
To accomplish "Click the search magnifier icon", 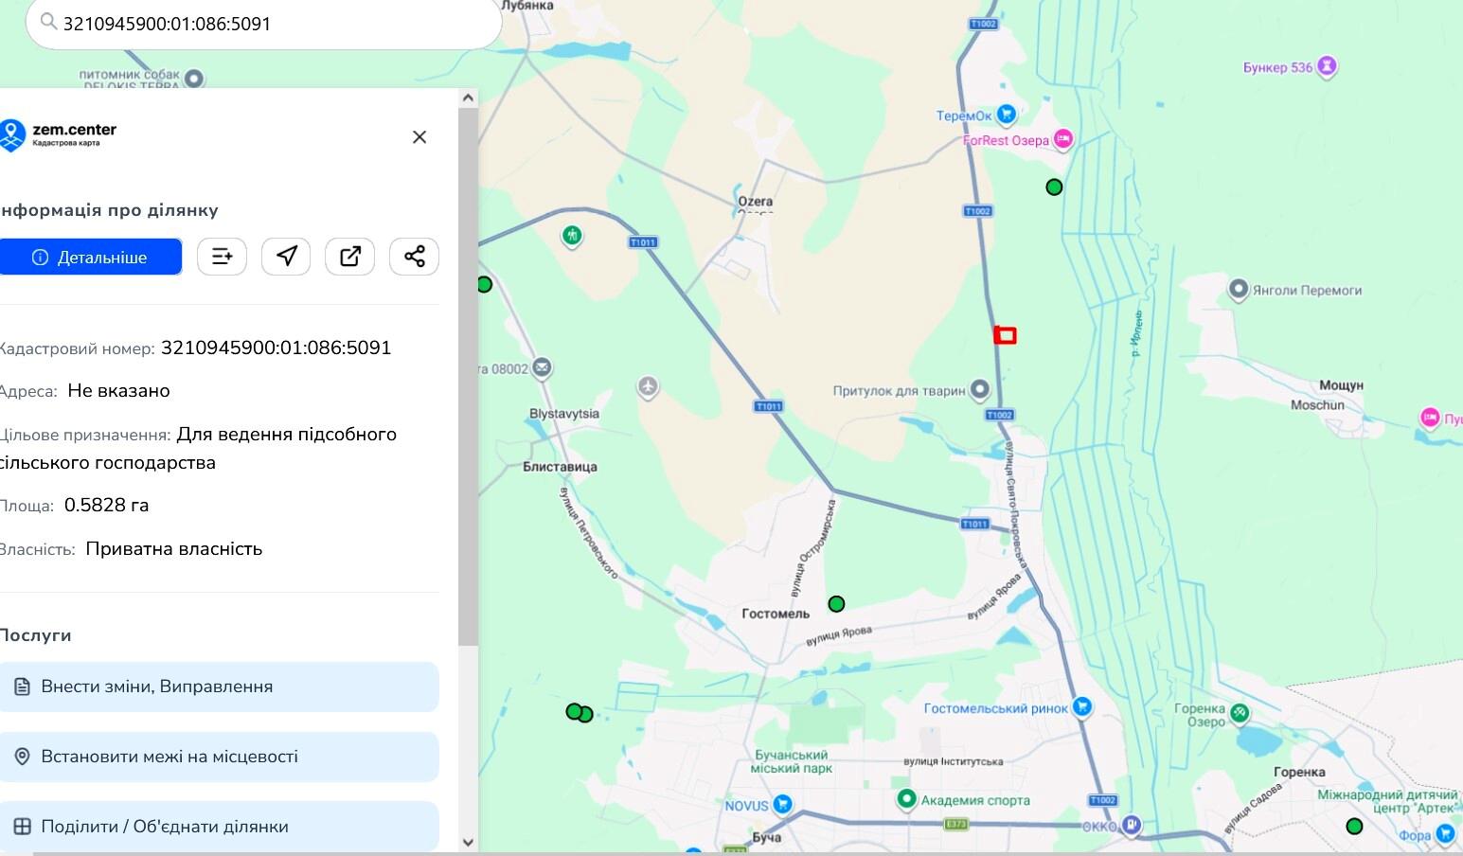I will (47, 22).
